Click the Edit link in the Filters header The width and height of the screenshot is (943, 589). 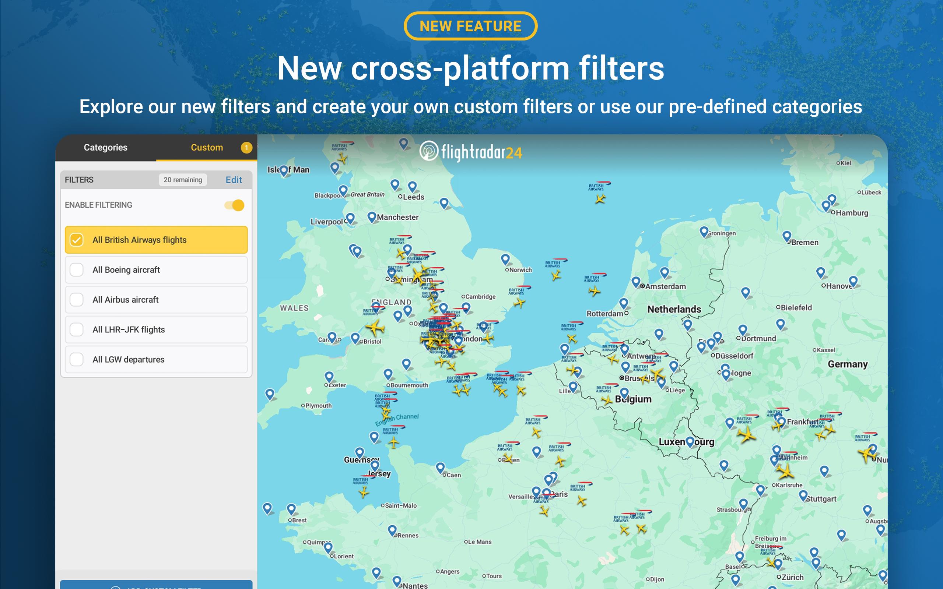234,180
